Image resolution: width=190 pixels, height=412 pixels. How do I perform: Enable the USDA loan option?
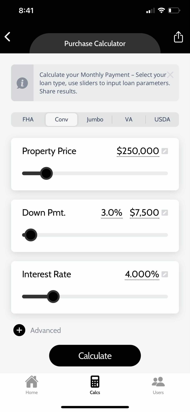(x=162, y=119)
